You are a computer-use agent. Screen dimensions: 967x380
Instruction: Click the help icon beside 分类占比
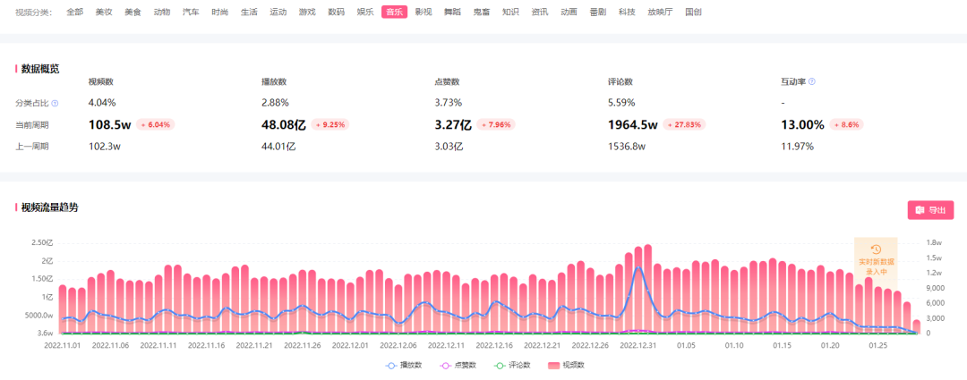55,103
